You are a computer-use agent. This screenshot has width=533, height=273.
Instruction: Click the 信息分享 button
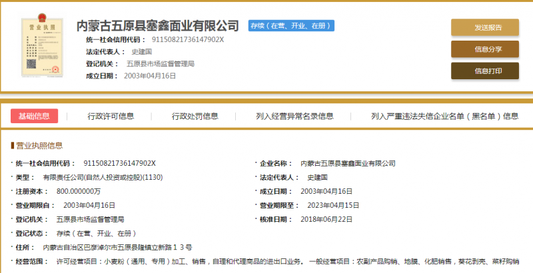485,49
